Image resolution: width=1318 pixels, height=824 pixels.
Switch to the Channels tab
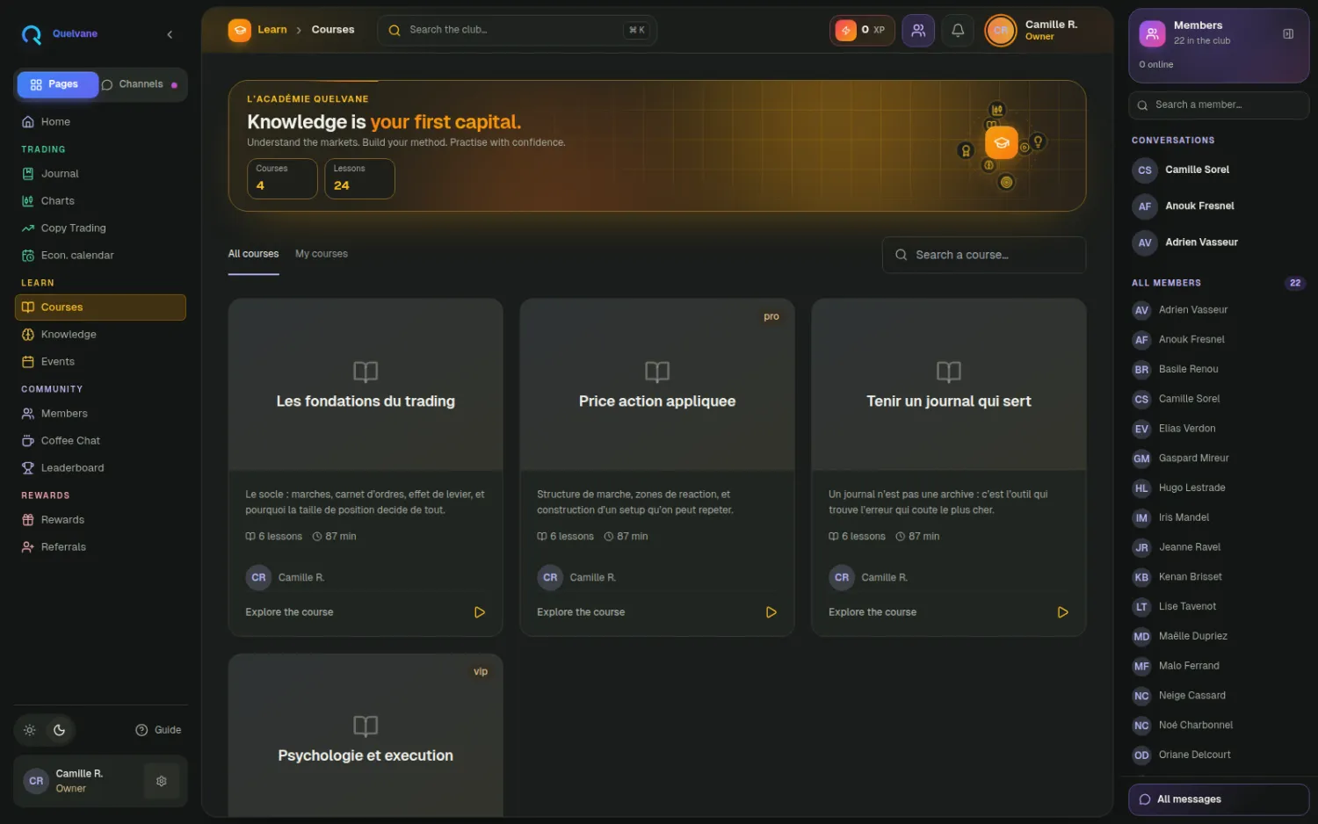click(141, 84)
